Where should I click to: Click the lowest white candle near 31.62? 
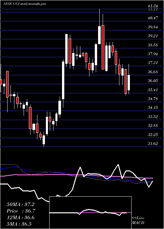coord(44,140)
